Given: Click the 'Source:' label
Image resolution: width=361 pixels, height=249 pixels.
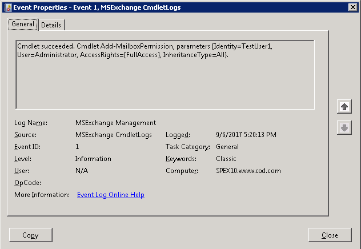Looking at the screenshot, I should point(25,135).
